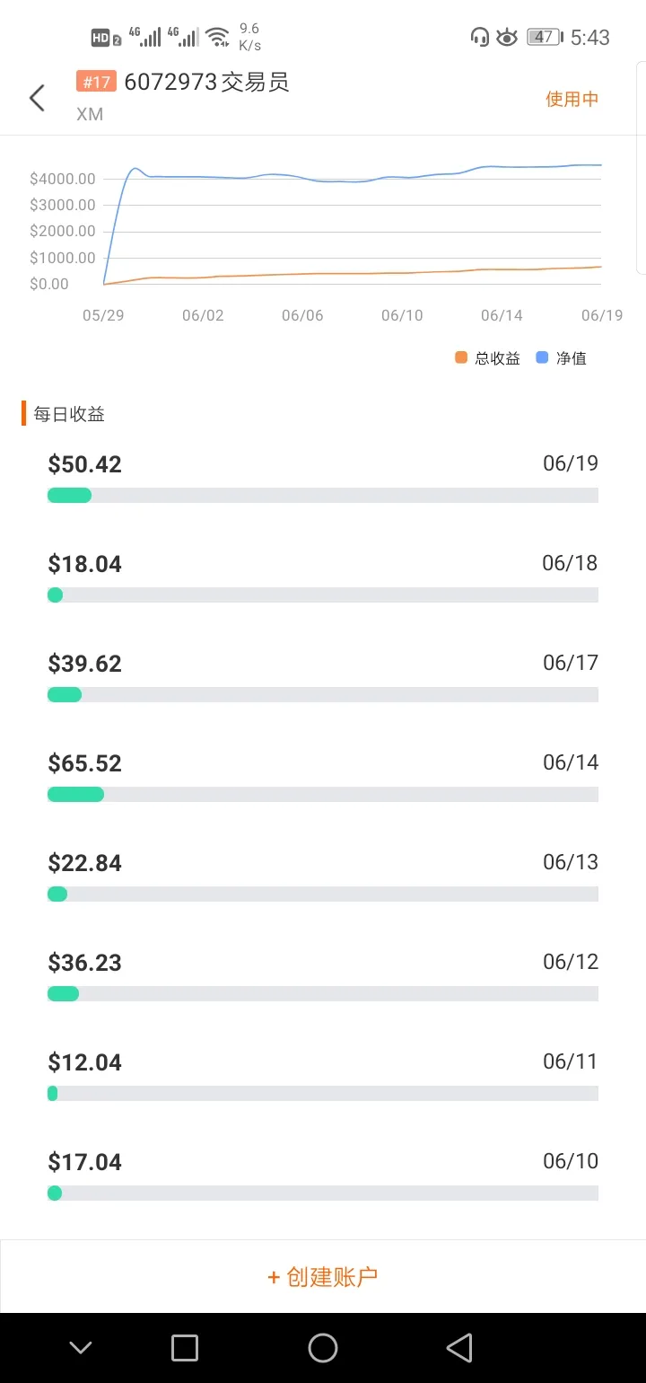Tap Android recent apps square

[185, 1347]
